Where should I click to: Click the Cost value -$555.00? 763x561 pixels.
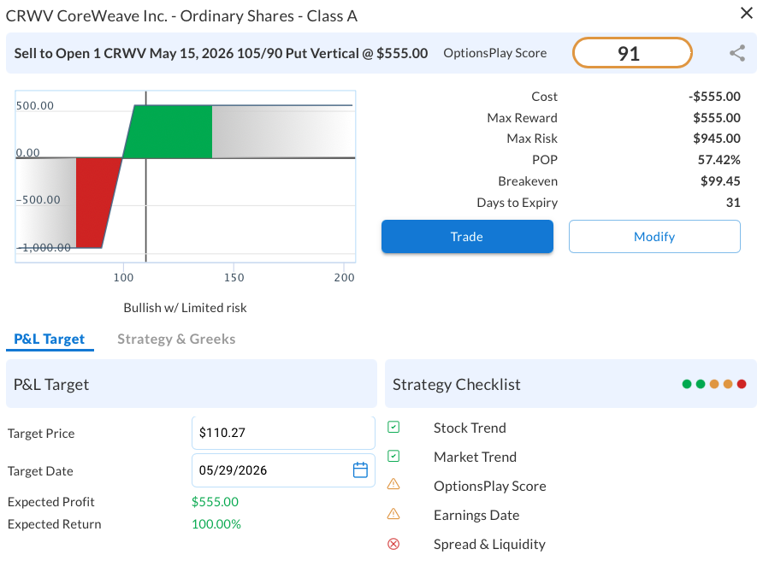coord(714,97)
